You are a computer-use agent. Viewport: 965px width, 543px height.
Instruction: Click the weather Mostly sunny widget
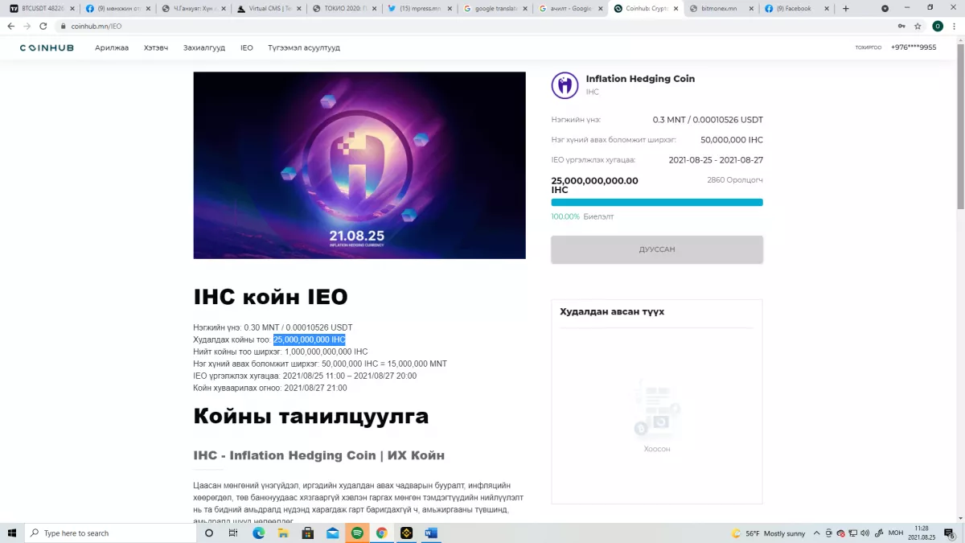(x=768, y=533)
